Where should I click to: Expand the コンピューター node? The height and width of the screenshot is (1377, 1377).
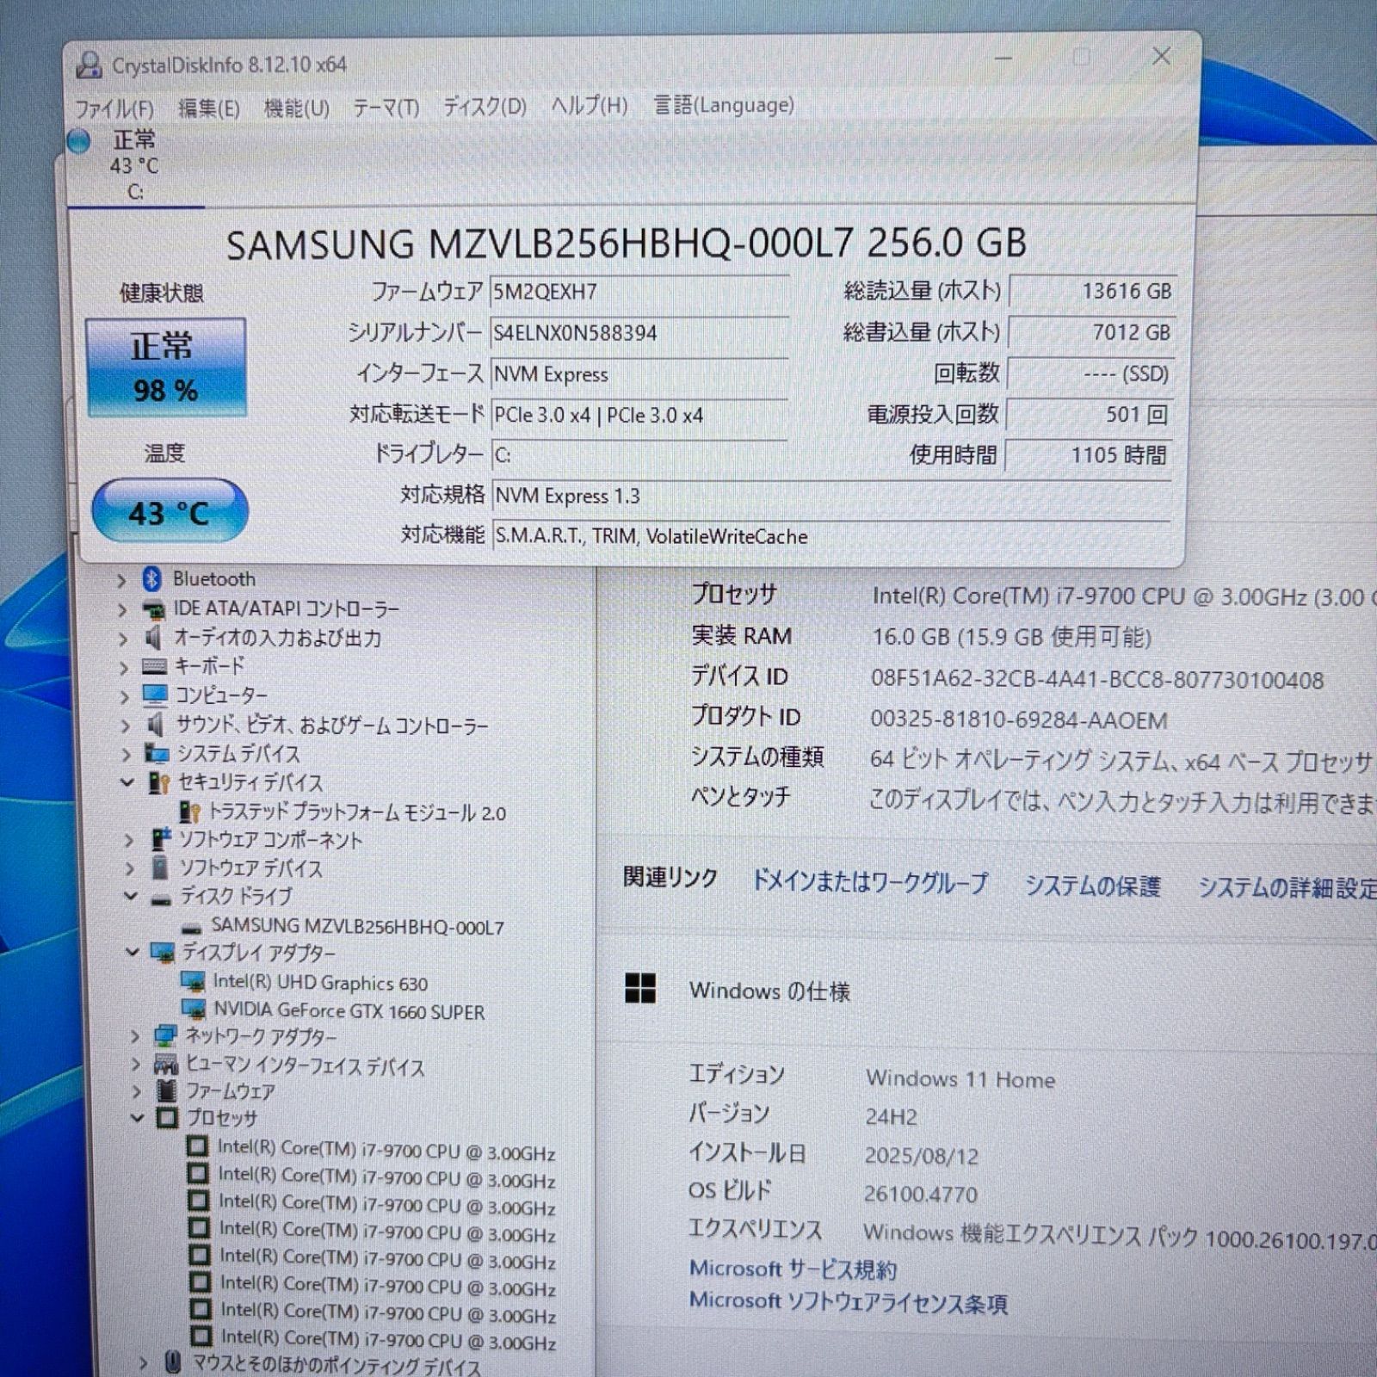[125, 696]
